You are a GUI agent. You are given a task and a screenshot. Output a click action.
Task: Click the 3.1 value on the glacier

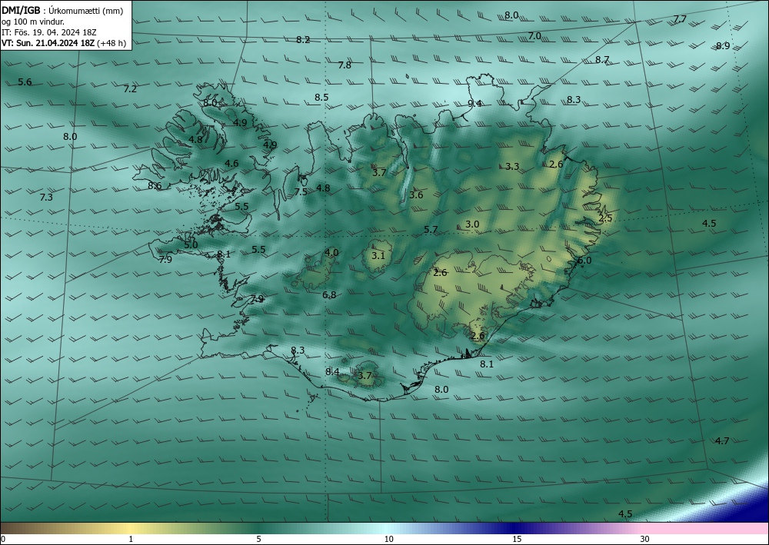[378, 255]
